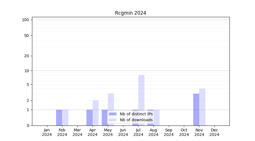Click the 'Dec 2024' x-axis label
The width and height of the screenshot is (255, 141).
214,132
